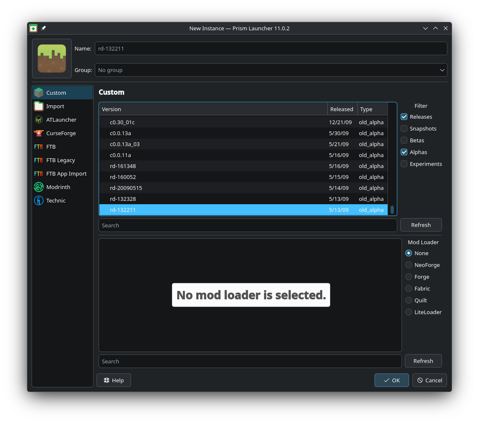This screenshot has width=479, height=424.
Task: Click the Custom cube icon in sidebar
Action: pos(39,93)
